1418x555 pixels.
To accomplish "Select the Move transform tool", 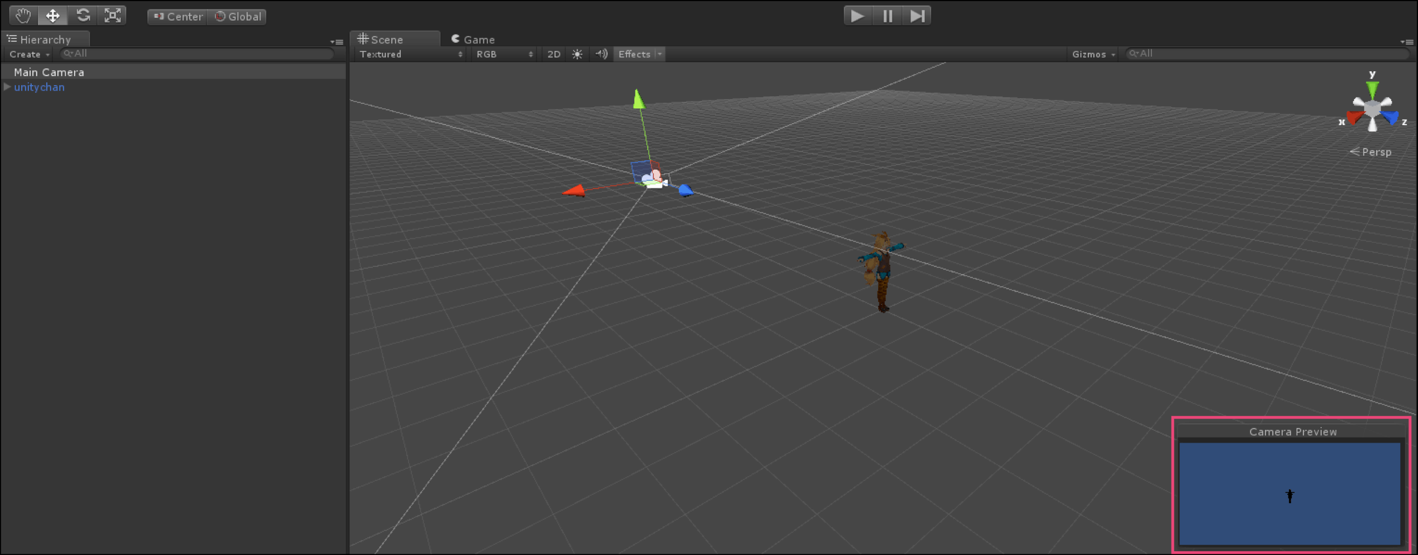I will (x=52, y=16).
